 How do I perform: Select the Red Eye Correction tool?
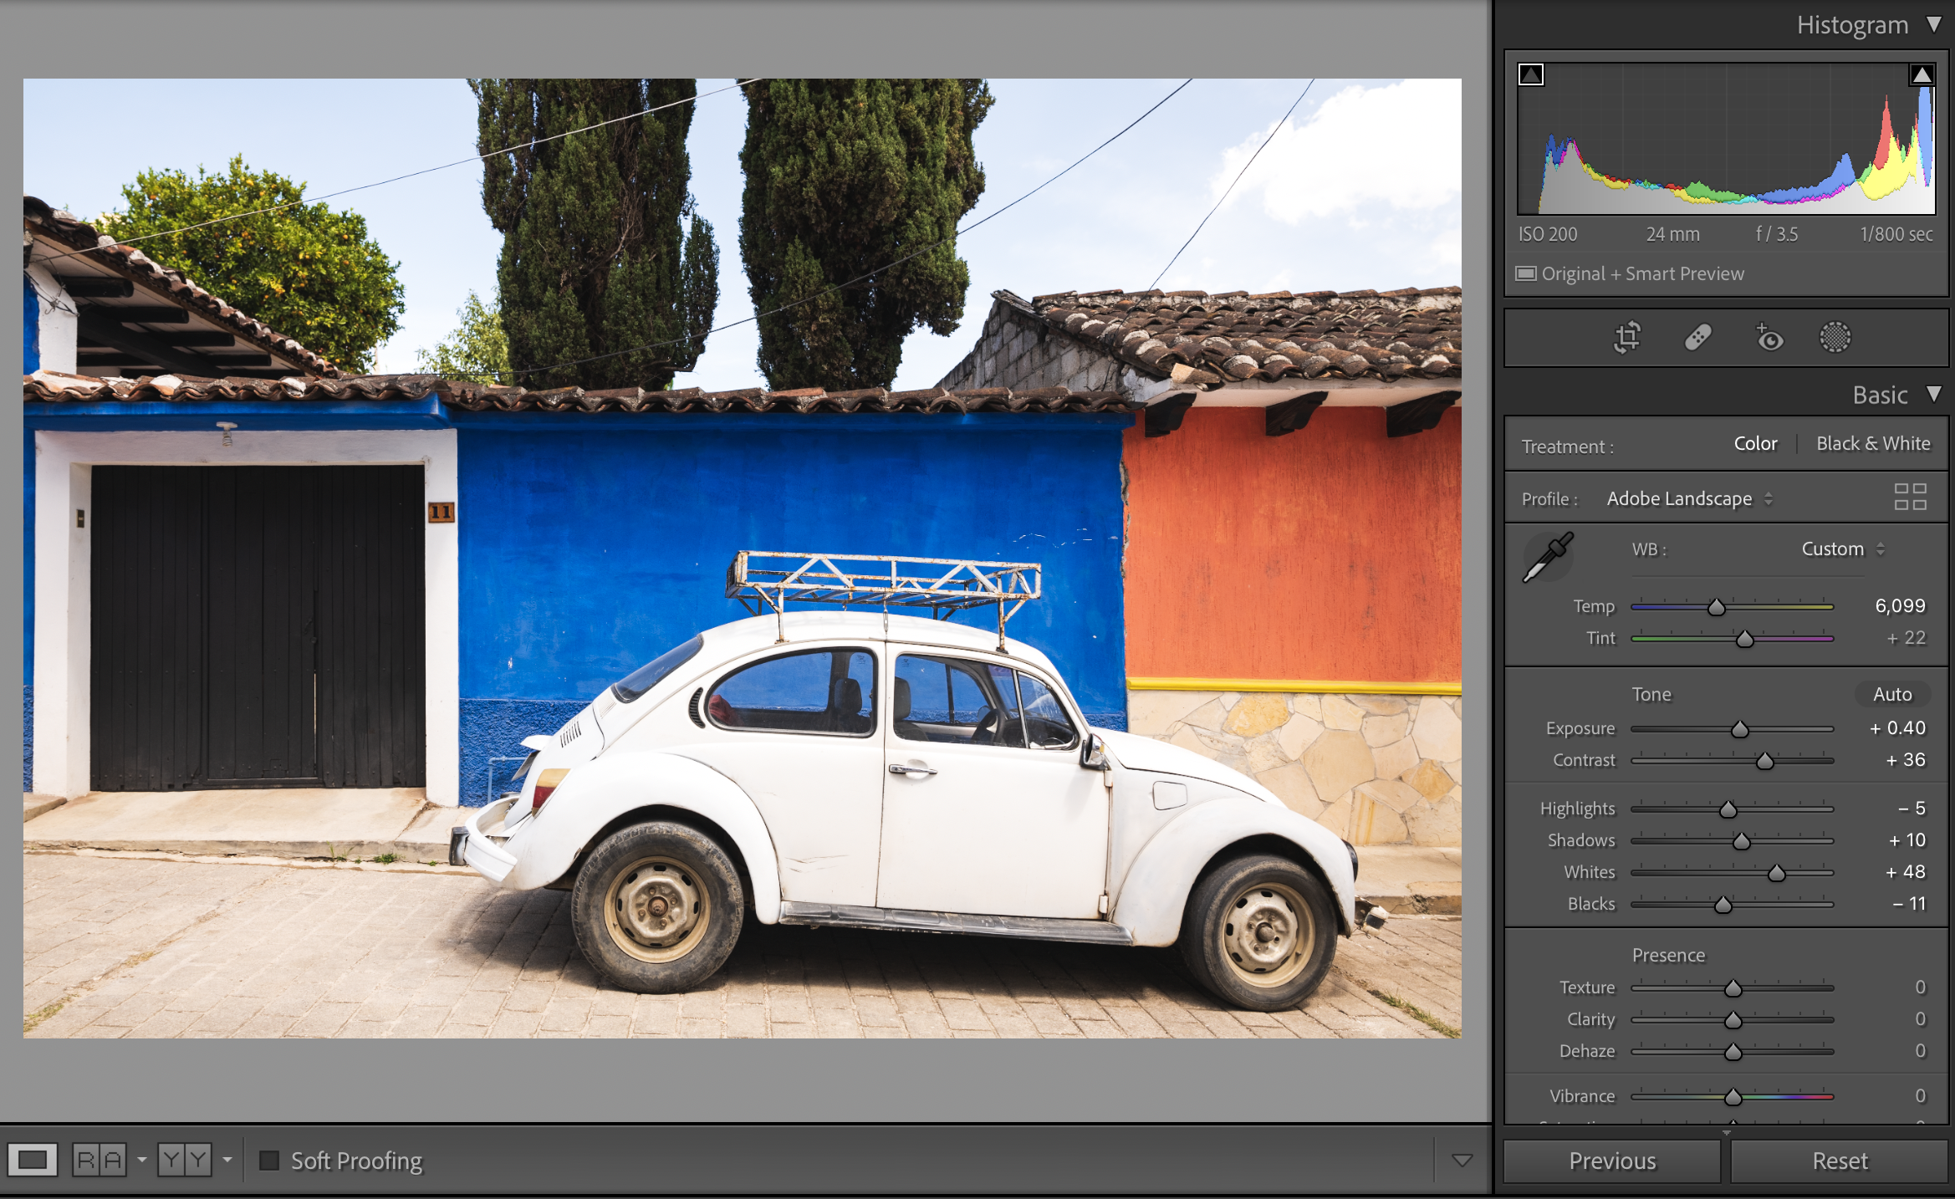pyautogui.click(x=1768, y=338)
